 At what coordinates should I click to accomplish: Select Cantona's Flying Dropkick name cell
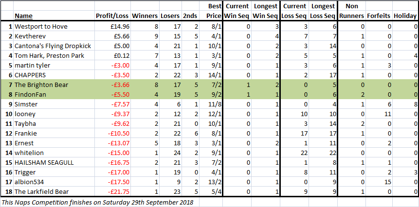pyautogui.click(x=54, y=46)
